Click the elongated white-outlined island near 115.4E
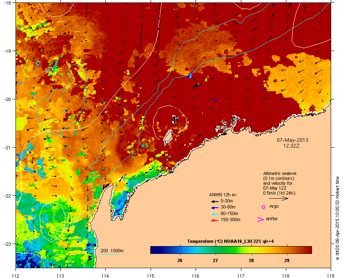Viewport: 343px width, 278px height. tap(168, 138)
